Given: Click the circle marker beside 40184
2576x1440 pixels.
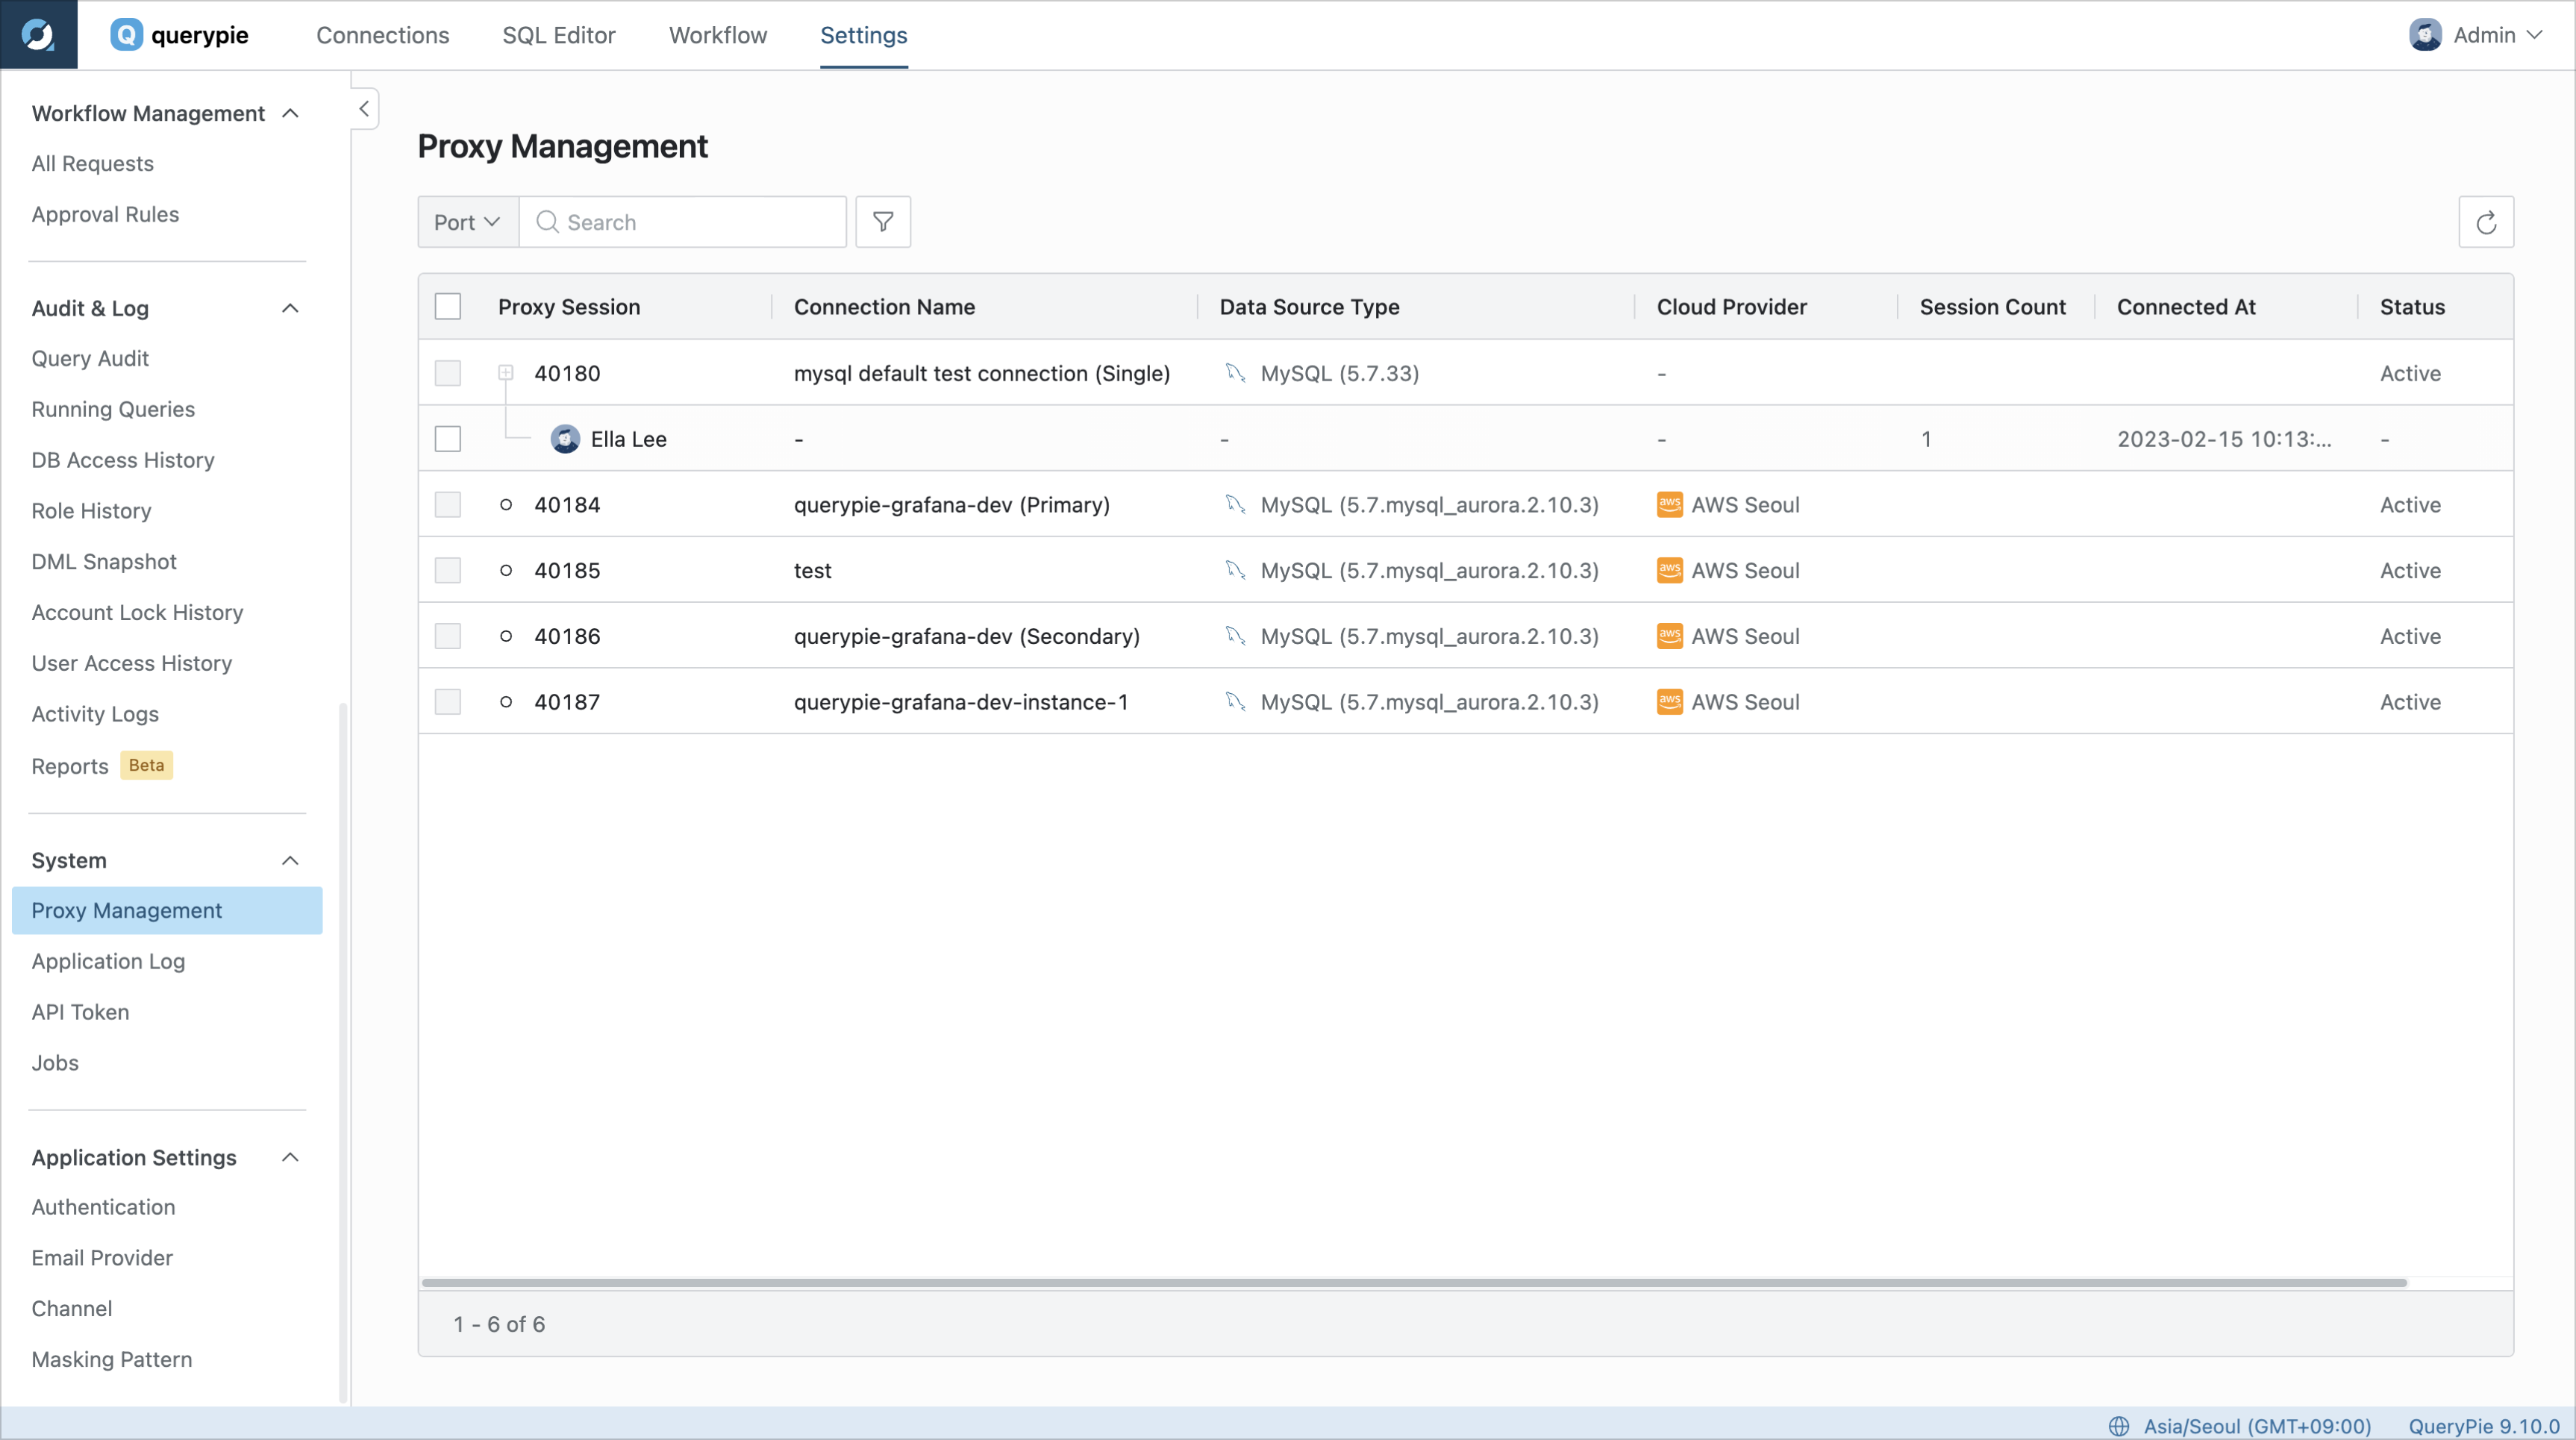Looking at the screenshot, I should (506, 505).
